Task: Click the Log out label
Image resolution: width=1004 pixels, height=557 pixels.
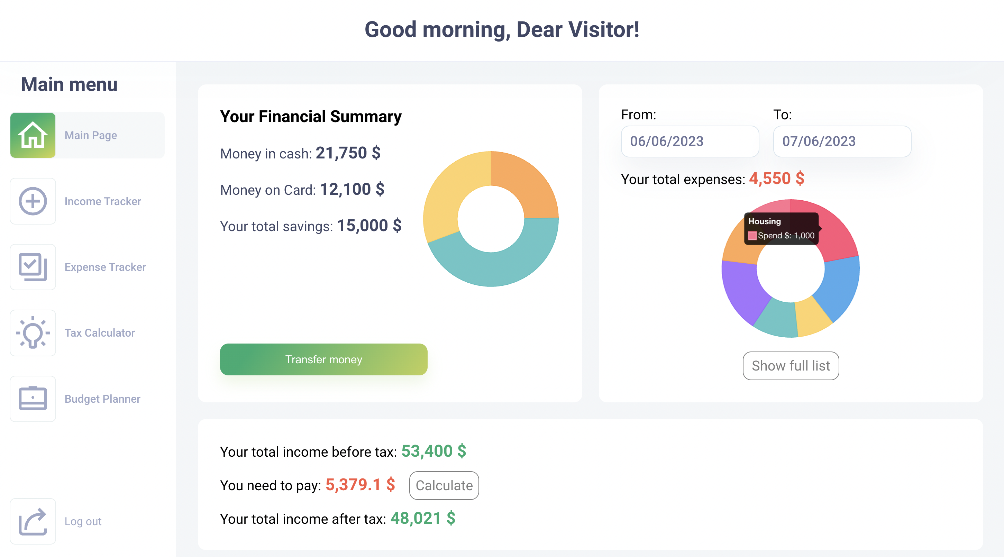Action: [83, 521]
